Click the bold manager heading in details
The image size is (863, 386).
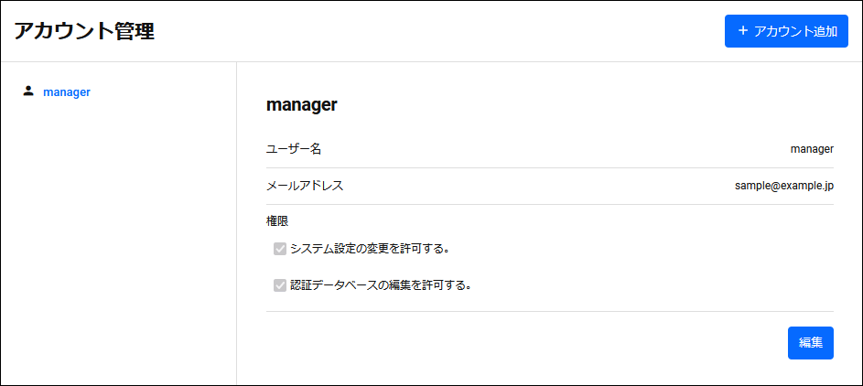pos(302,105)
